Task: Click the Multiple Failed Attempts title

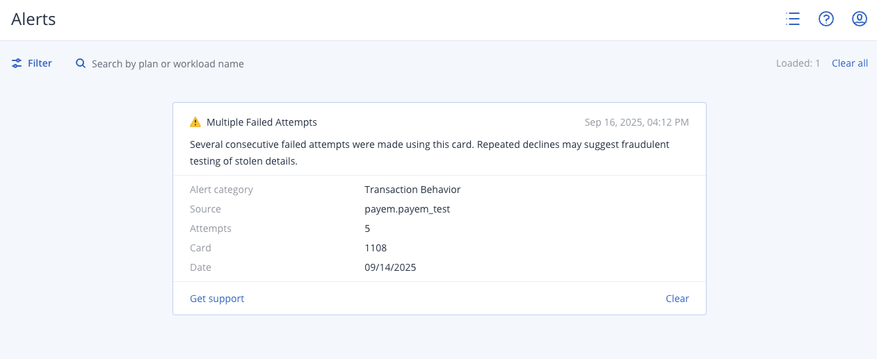Action: pos(262,122)
